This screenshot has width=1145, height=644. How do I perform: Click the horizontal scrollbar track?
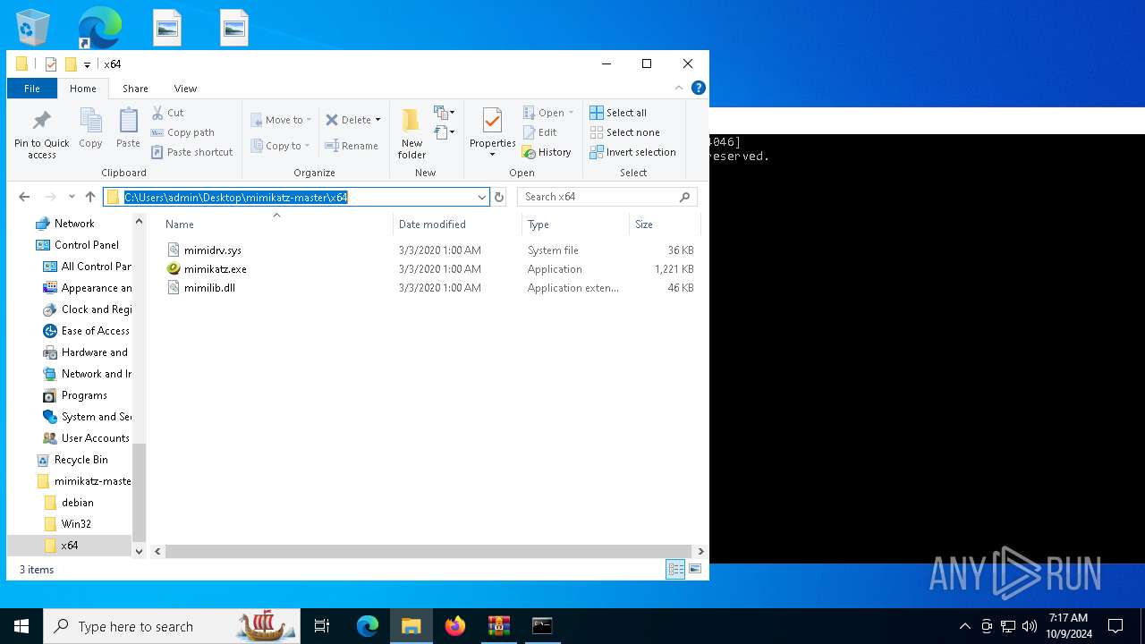pos(429,552)
